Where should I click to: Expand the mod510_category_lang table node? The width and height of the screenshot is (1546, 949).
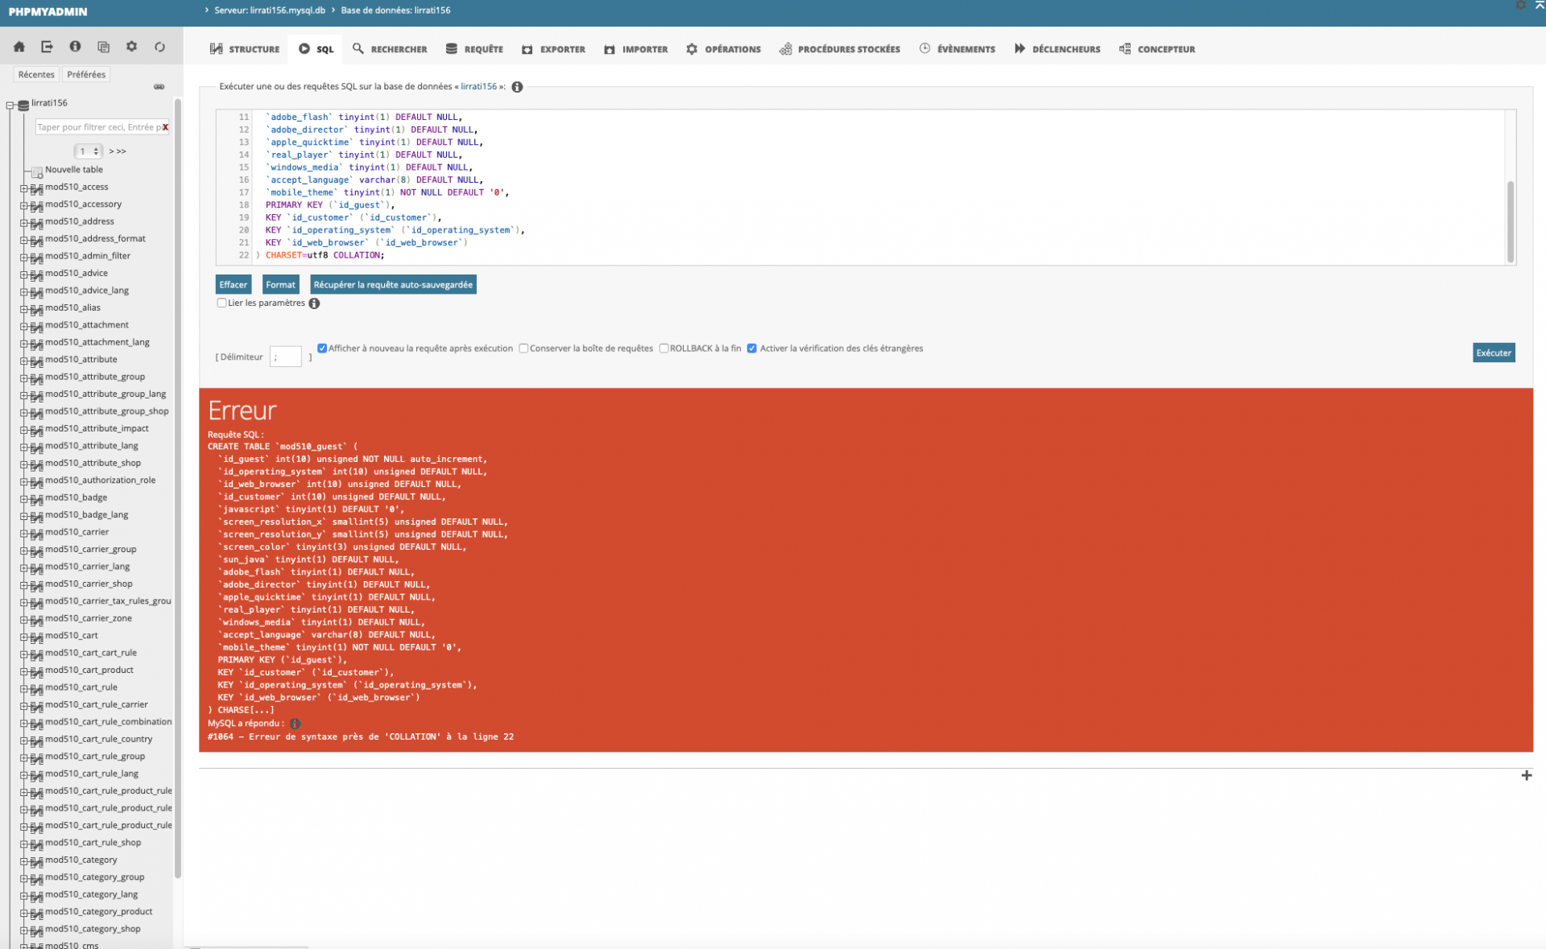23,896
